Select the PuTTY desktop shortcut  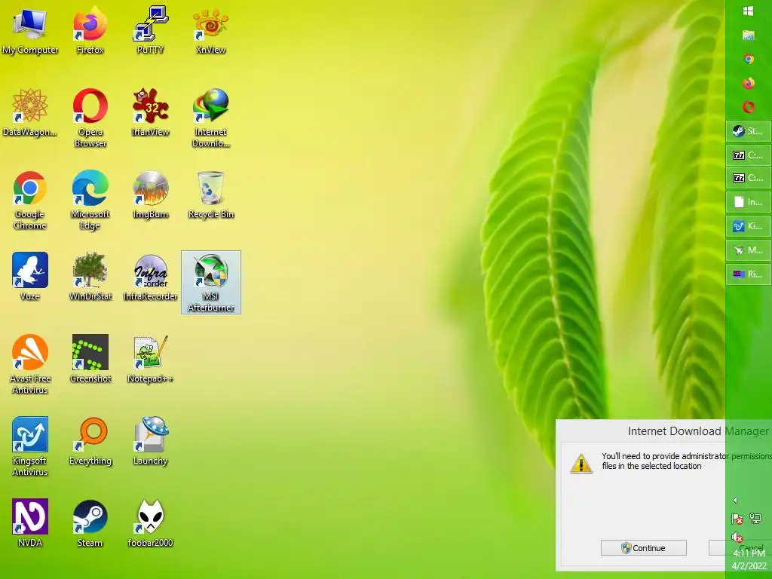pyautogui.click(x=150, y=30)
